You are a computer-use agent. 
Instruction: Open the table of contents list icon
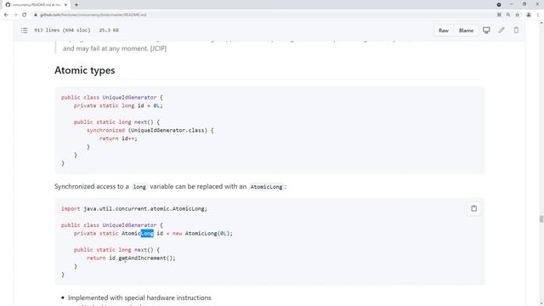tap(24, 31)
